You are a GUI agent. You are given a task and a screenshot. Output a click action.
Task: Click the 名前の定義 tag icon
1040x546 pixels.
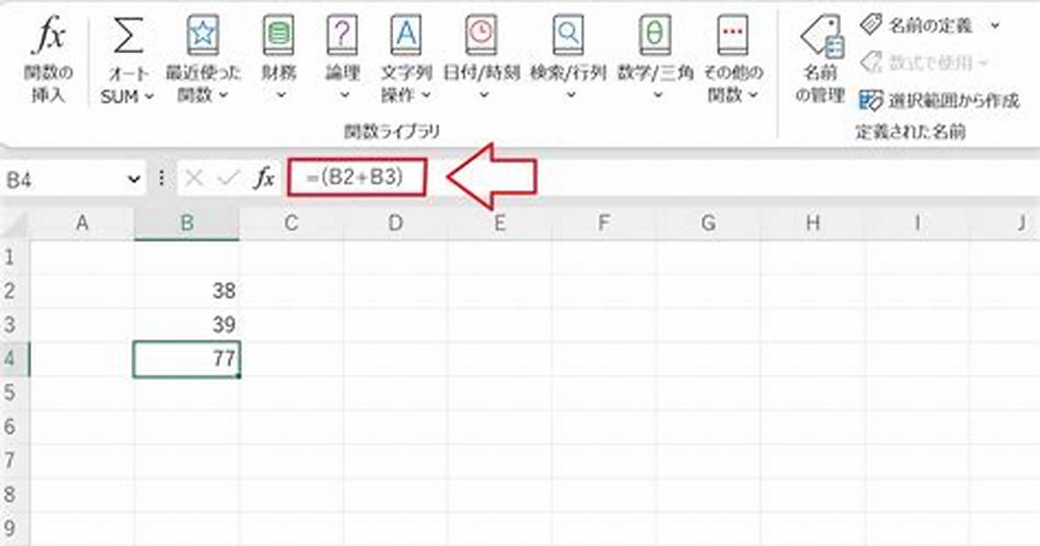click(x=870, y=24)
